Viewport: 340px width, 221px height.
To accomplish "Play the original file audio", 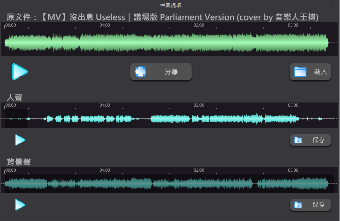I will (20, 72).
